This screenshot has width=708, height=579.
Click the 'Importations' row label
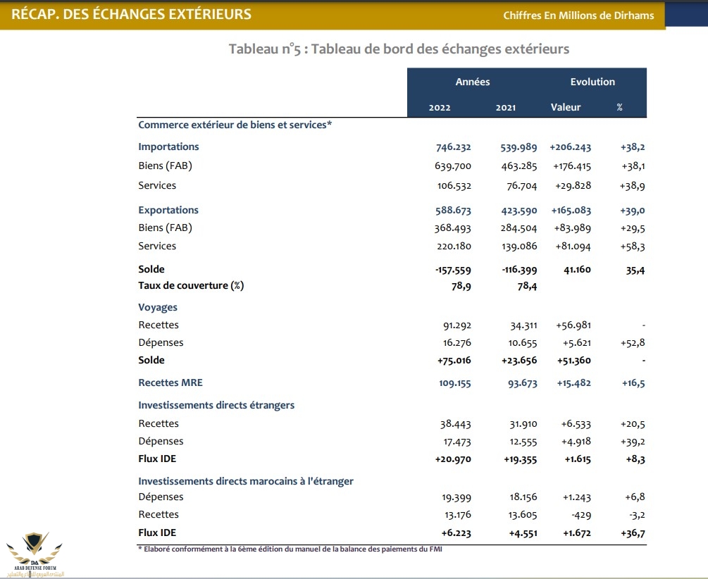(x=168, y=147)
